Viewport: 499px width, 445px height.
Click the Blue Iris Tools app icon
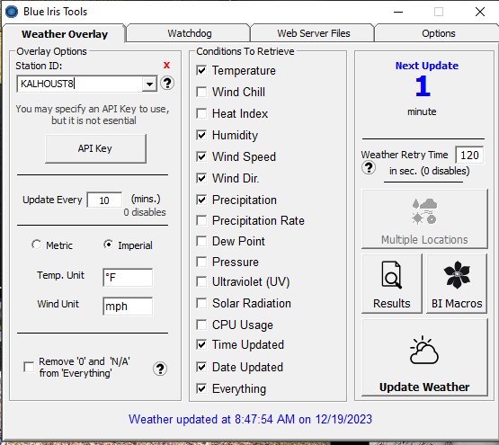[12, 12]
